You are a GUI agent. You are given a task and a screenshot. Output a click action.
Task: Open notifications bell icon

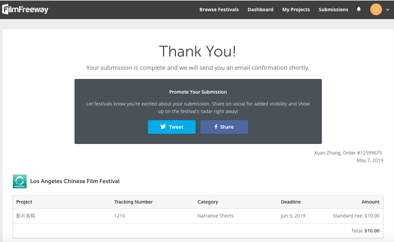[359, 9]
